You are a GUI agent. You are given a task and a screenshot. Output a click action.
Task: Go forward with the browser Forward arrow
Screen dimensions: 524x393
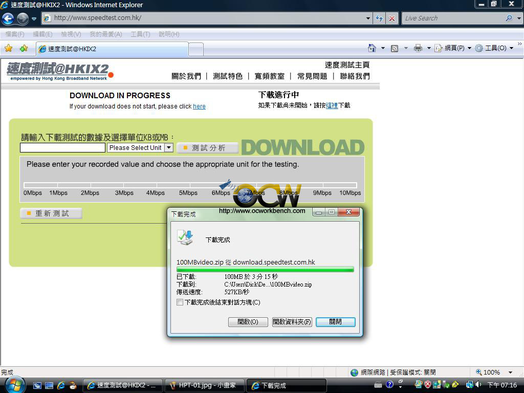click(x=23, y=18)
